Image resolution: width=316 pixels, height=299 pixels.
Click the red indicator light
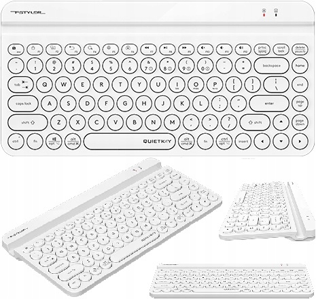click(x=264, y=15)
